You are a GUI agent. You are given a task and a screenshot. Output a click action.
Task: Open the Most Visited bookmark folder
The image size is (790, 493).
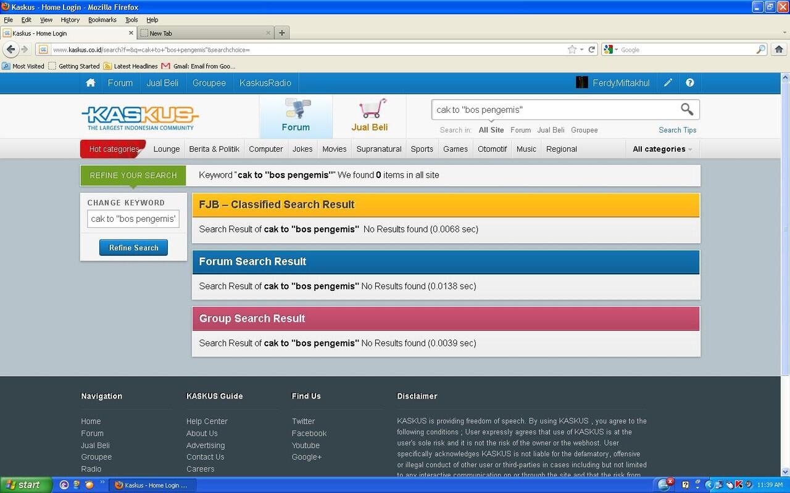[23, 66]
